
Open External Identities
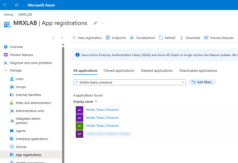point(28,95)
